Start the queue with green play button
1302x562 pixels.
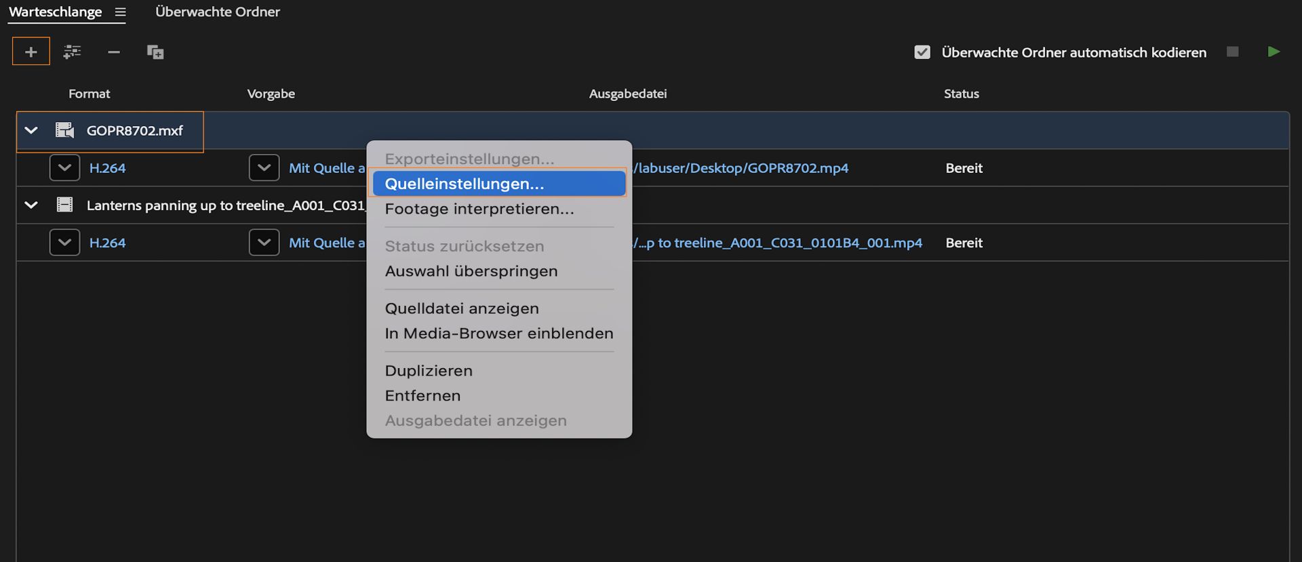[x=1274, y=52]
